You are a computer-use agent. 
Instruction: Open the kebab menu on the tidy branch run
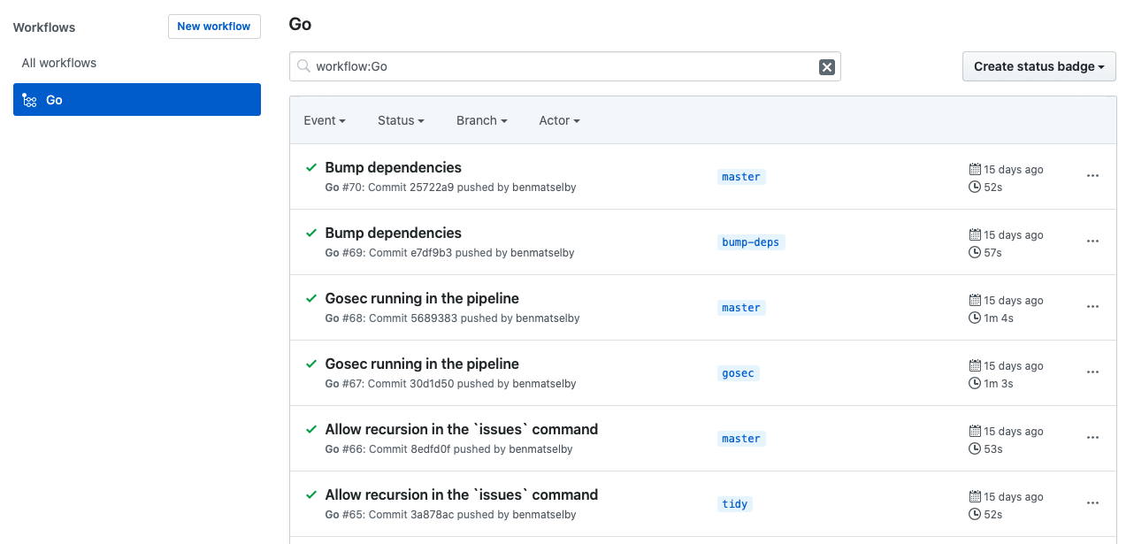(1092, 502)
